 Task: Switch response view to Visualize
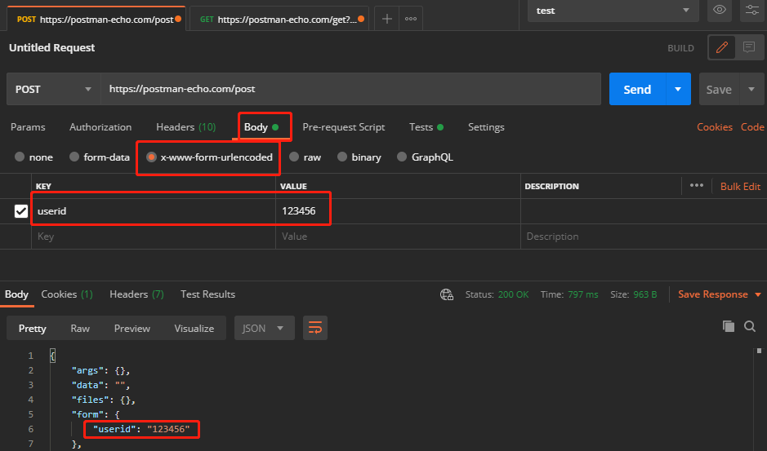[194, 328]
